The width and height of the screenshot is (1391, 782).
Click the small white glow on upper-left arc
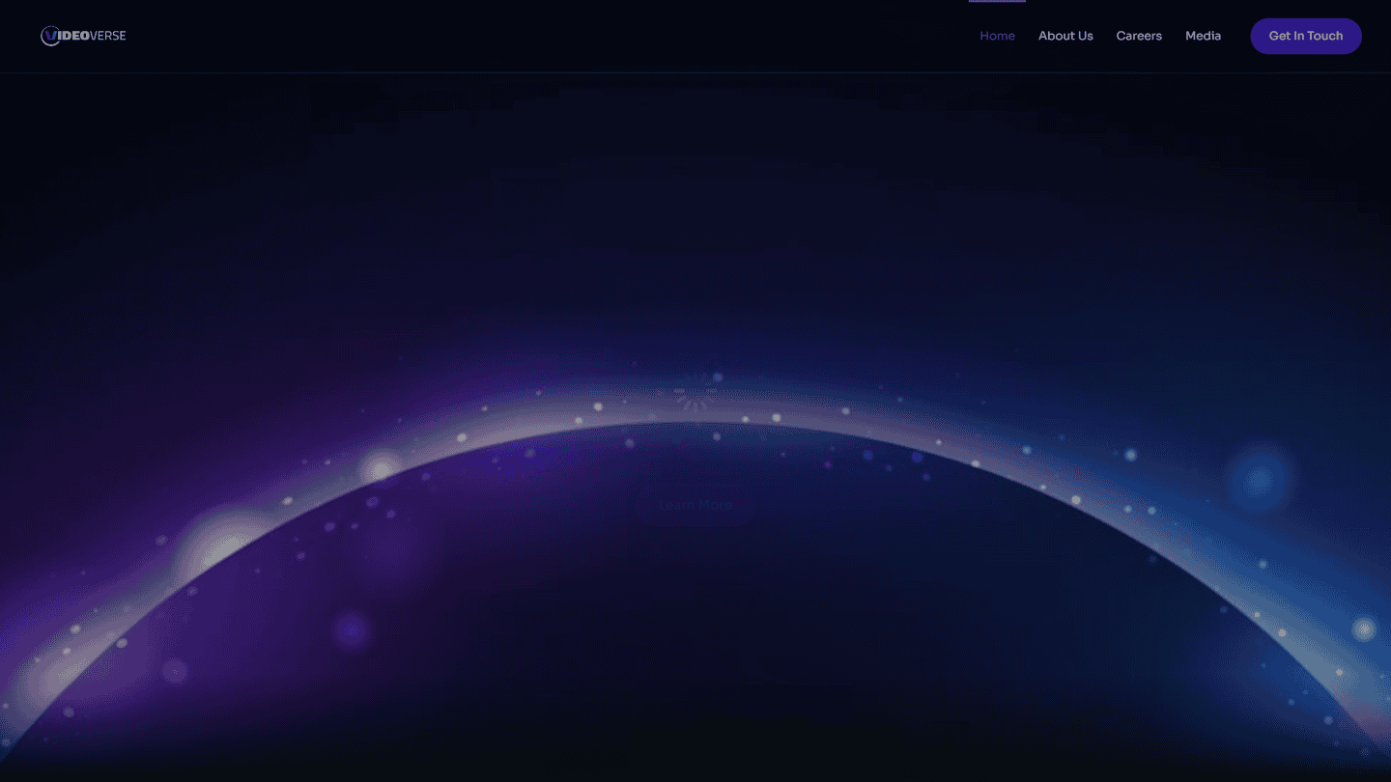coord(381,470)
